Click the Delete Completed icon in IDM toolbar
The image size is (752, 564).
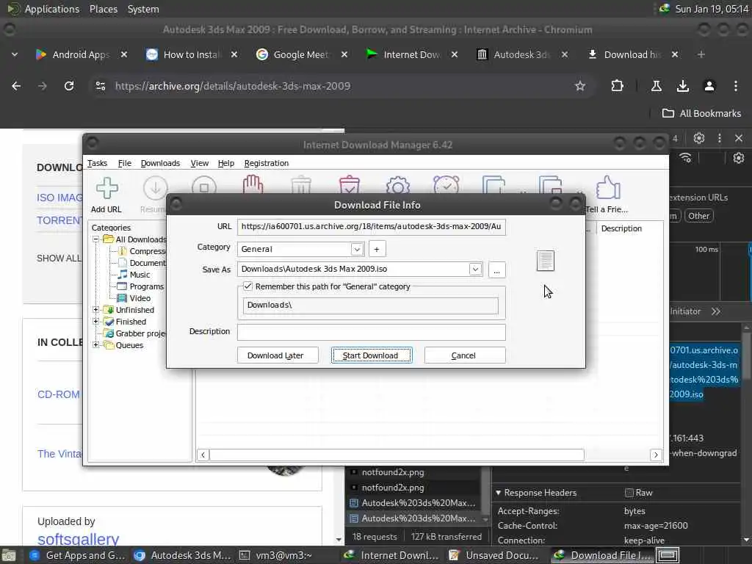pyautogui.click(x=349, y=184)
